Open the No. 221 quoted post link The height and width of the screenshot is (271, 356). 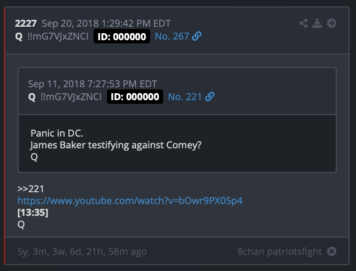coord(184,97)
